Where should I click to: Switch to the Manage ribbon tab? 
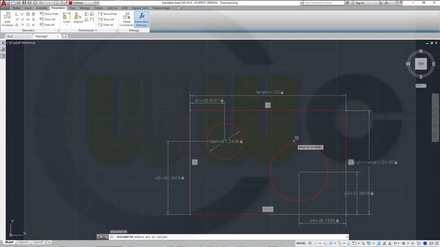click(85, 8)
